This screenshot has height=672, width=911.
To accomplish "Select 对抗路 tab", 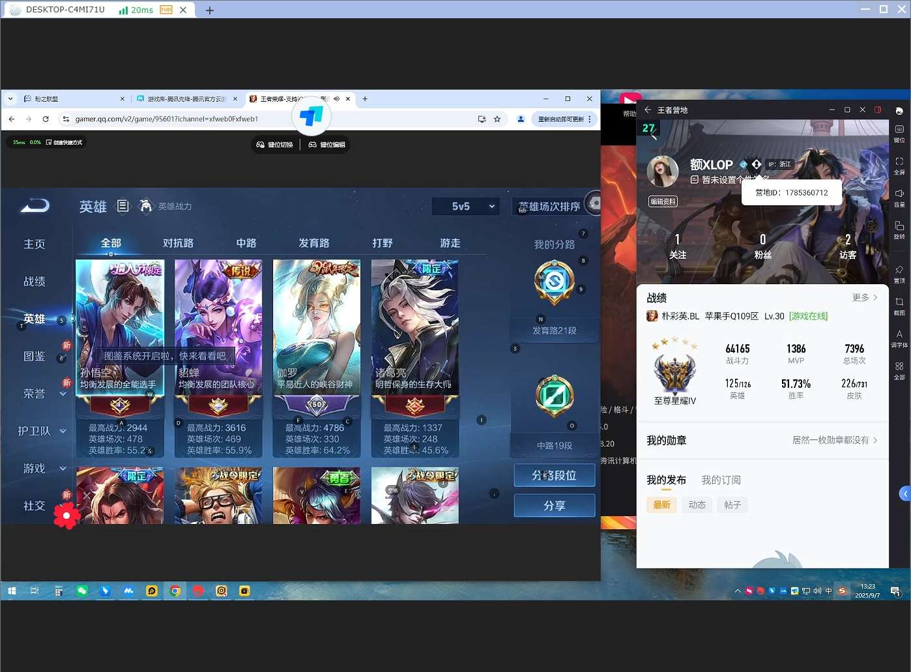I will pos(178,242).
